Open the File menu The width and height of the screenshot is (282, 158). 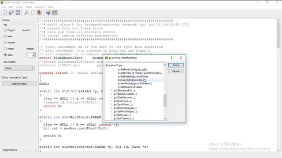(4, 7)
